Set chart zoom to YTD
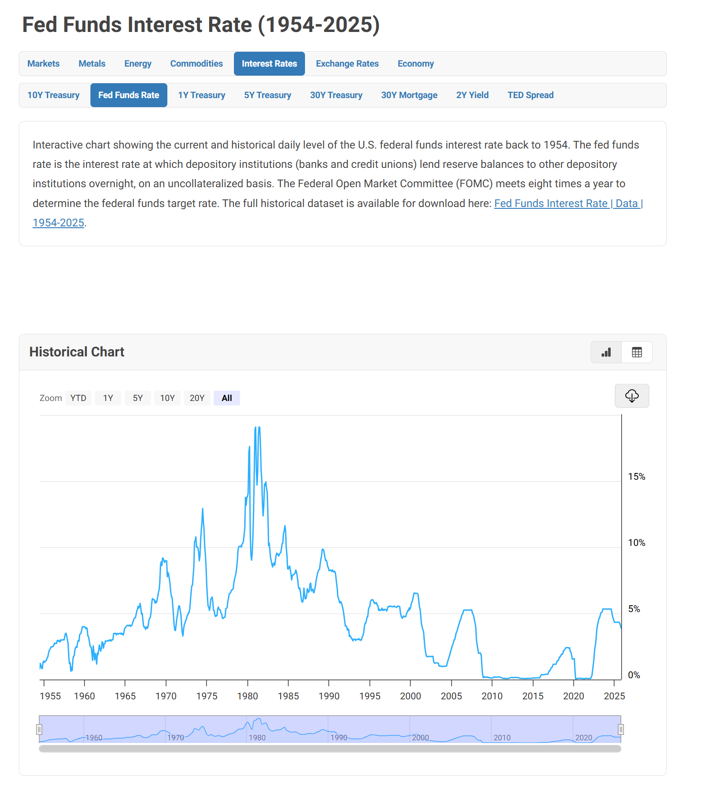Viewport: 713px width, 797px height. click(78, 398)
